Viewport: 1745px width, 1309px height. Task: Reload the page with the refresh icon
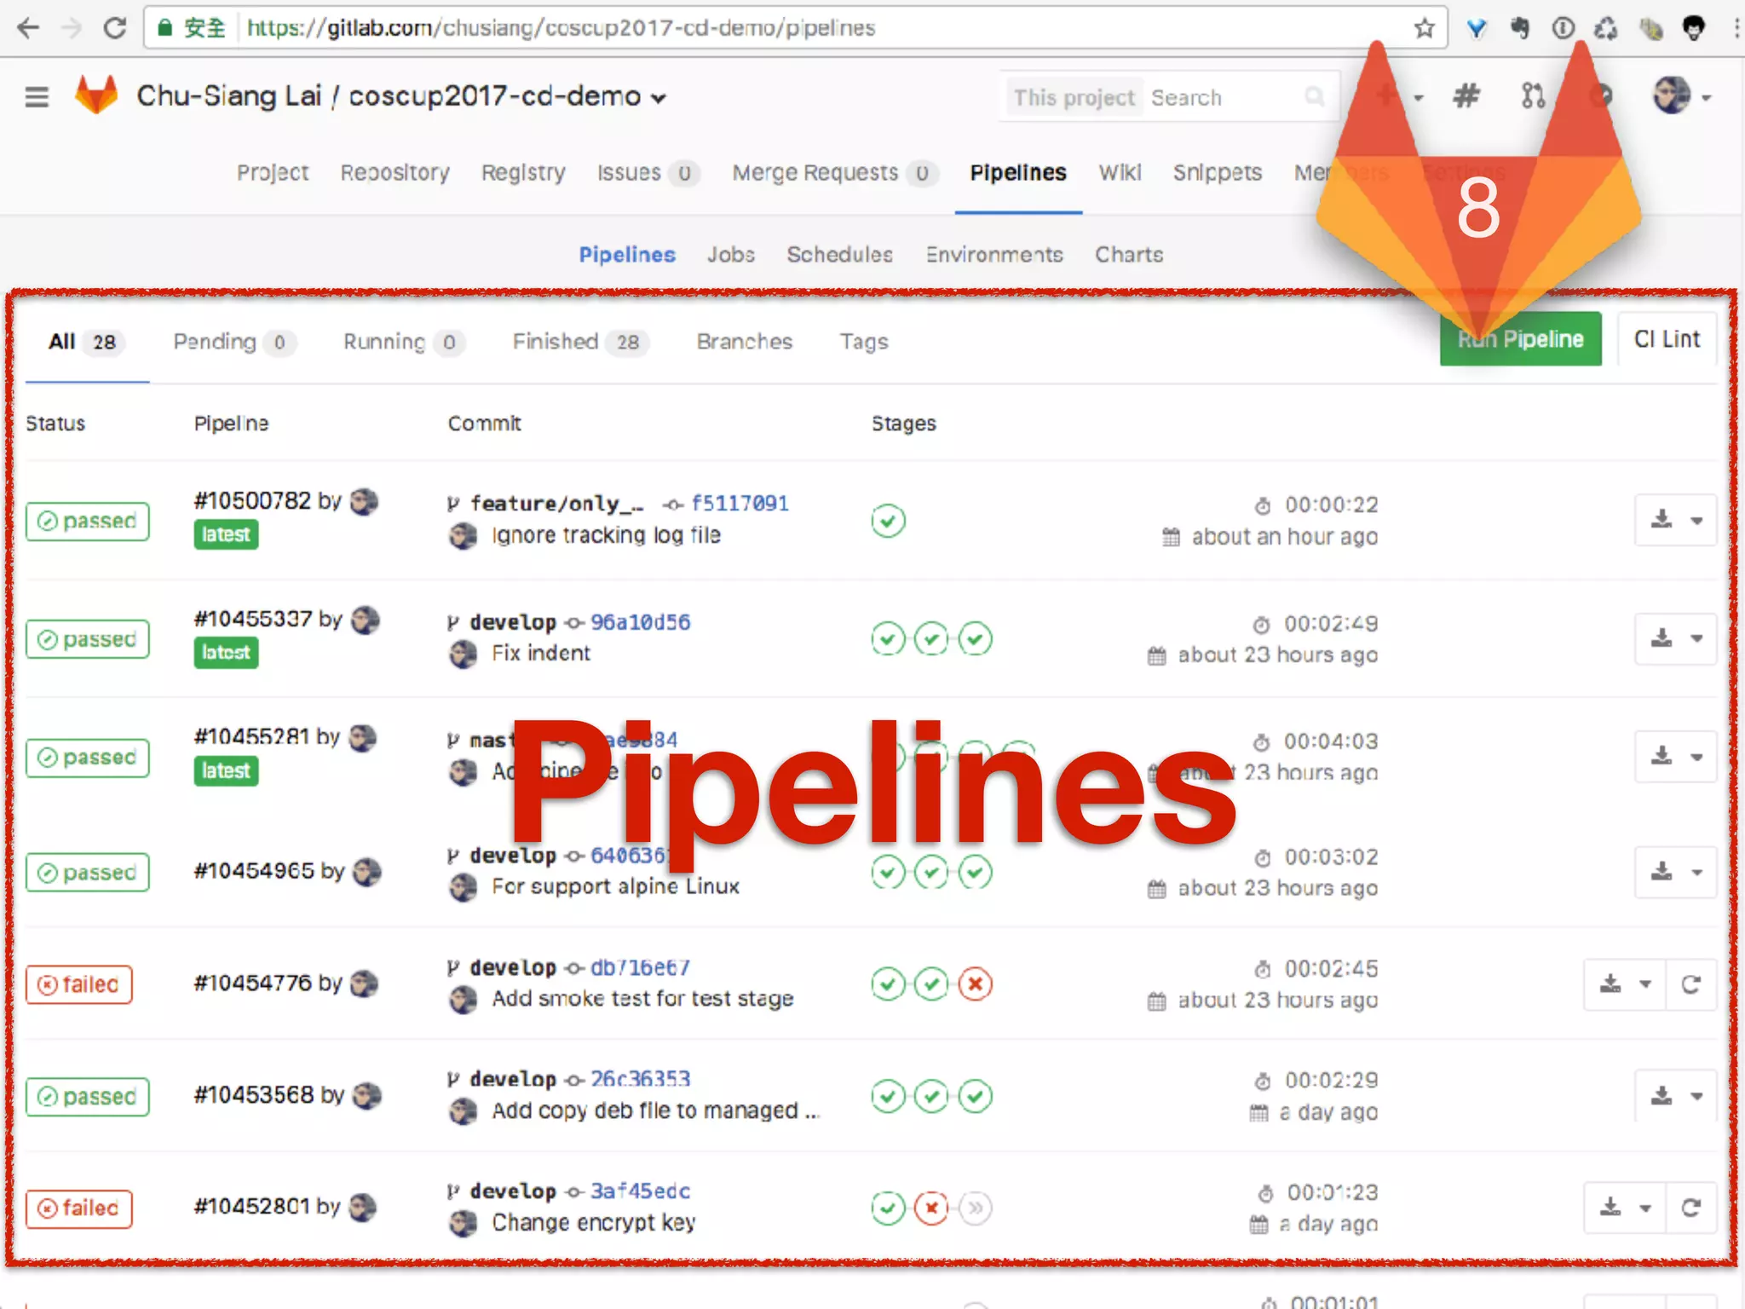(x=115, y=28)
